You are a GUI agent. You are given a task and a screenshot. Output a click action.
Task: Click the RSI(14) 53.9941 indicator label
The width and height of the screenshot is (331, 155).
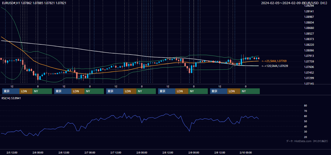(x=11, y=98)
